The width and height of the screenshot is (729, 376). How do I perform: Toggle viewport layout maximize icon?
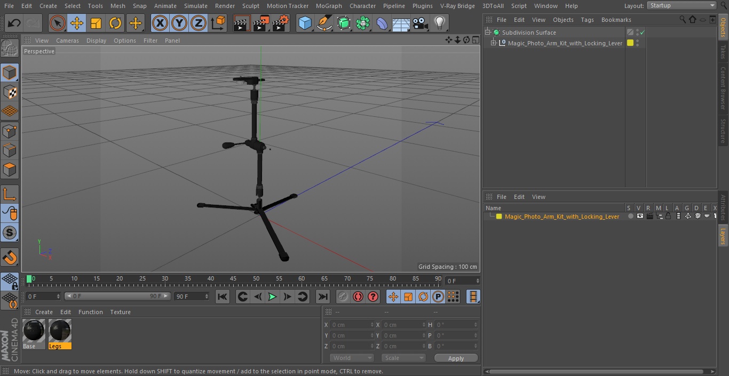pyautogui.click(x=475, y=40)
